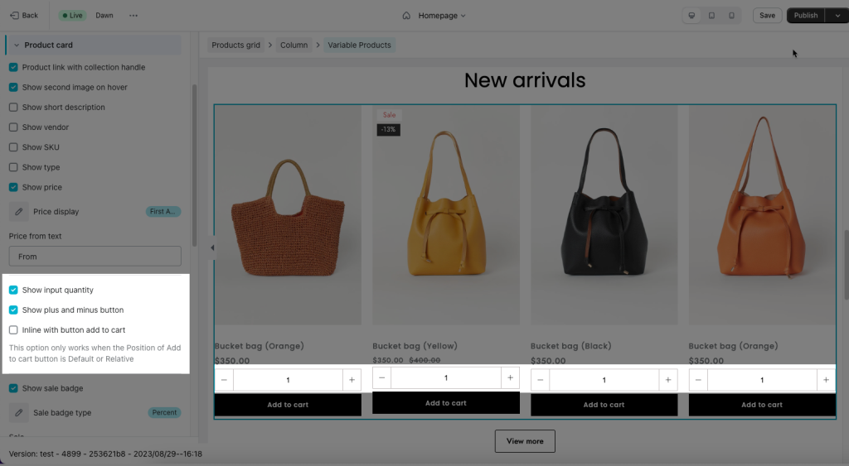
Task: Click the Publish button
Action: (806, 15)
